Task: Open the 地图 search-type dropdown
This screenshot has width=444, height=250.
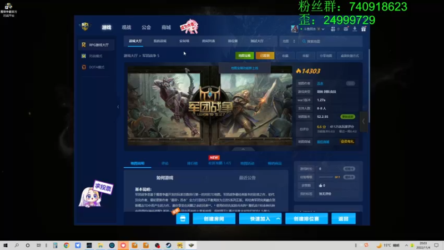Action: [289, 41]
